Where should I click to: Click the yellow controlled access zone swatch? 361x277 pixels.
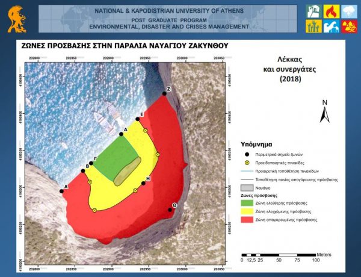(x=247, y=213)
